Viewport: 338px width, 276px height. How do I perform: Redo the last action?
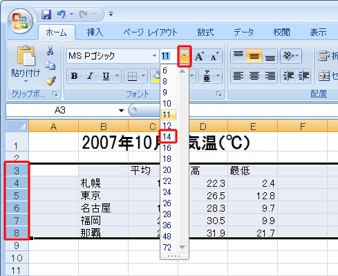pos(83,15)
